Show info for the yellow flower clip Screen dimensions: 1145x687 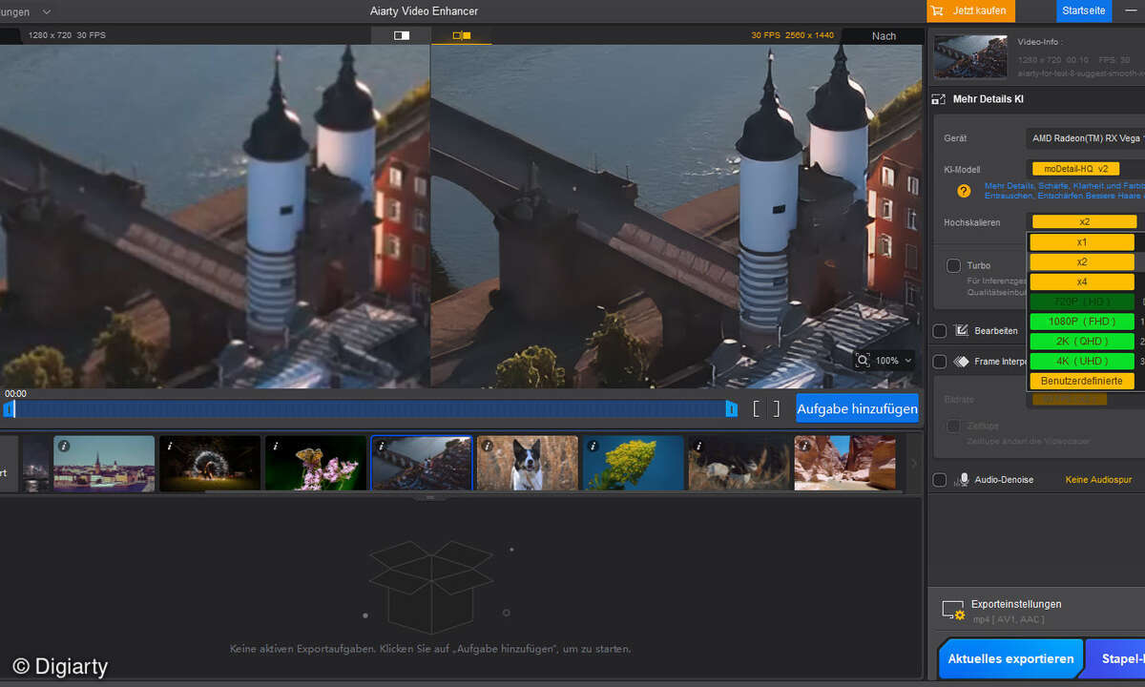tap(593, 446)
